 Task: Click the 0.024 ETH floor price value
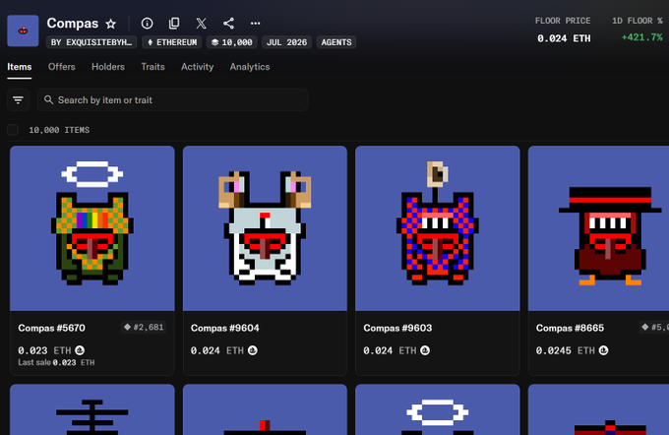[564, 38]
